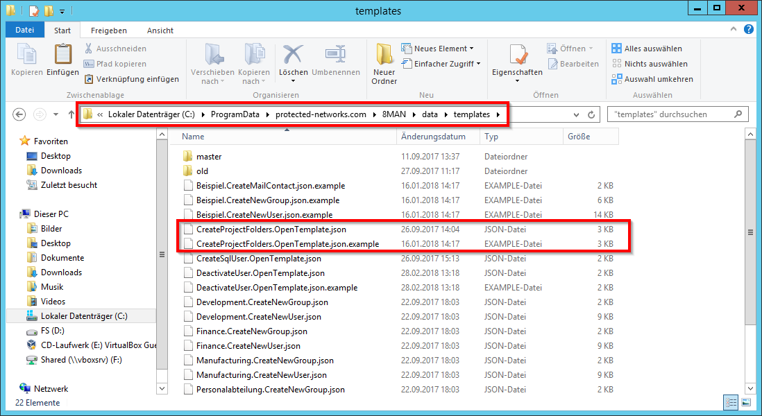Viewport: 762px width, 416px height.
Task: Click the Löschen delete icon
Action: [x=294, y=54]
